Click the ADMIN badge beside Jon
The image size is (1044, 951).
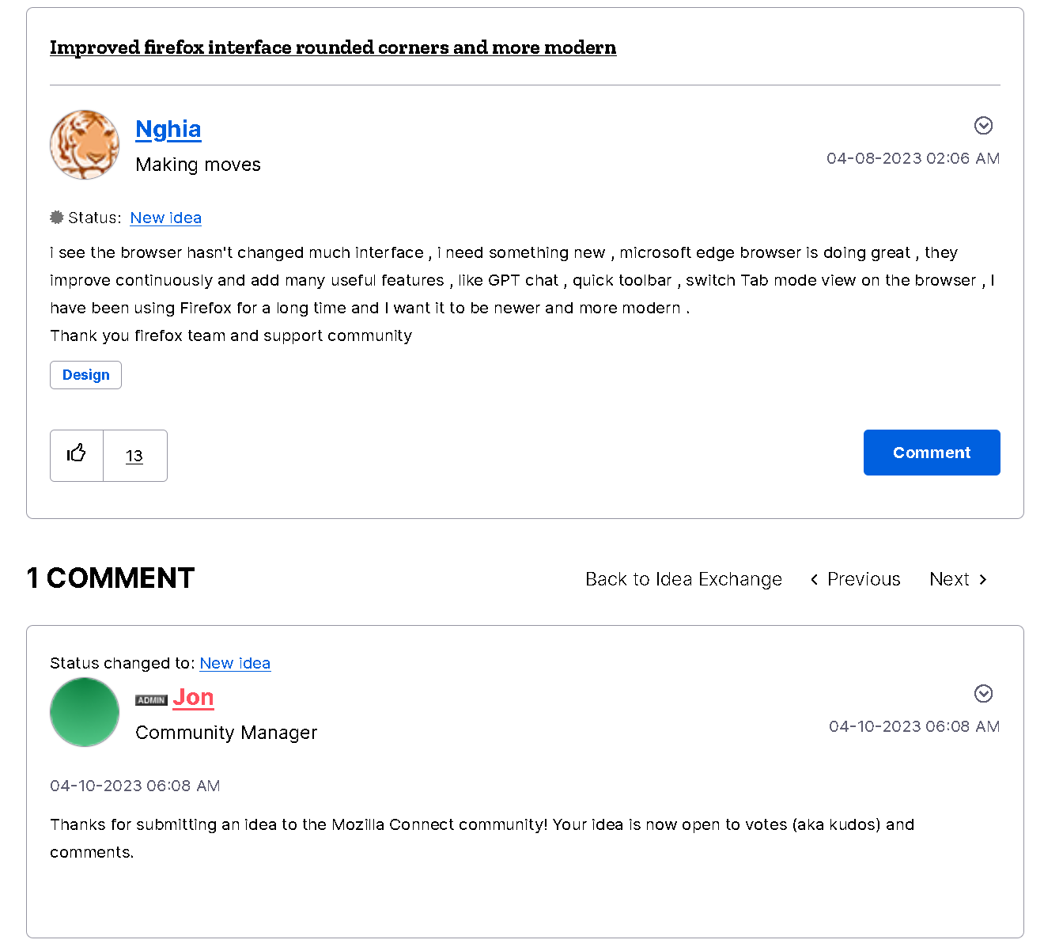[x=151, y=700]
